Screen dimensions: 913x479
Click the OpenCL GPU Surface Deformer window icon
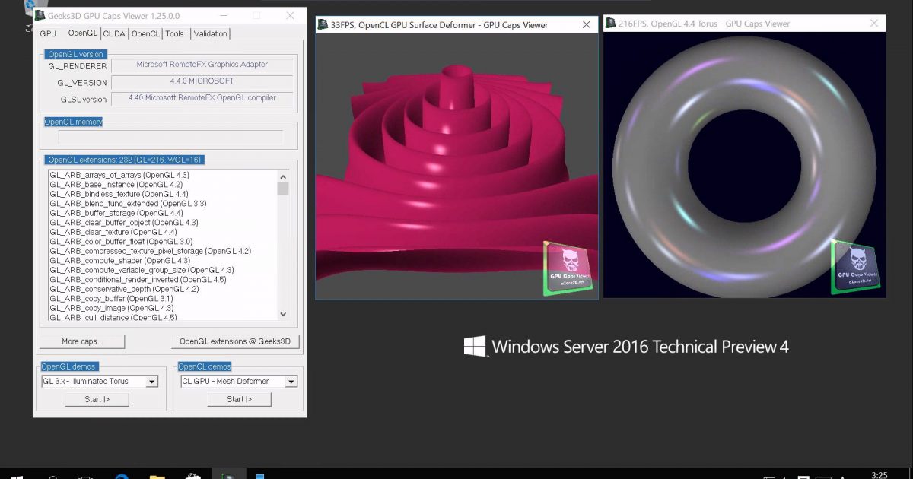(323, 24)
